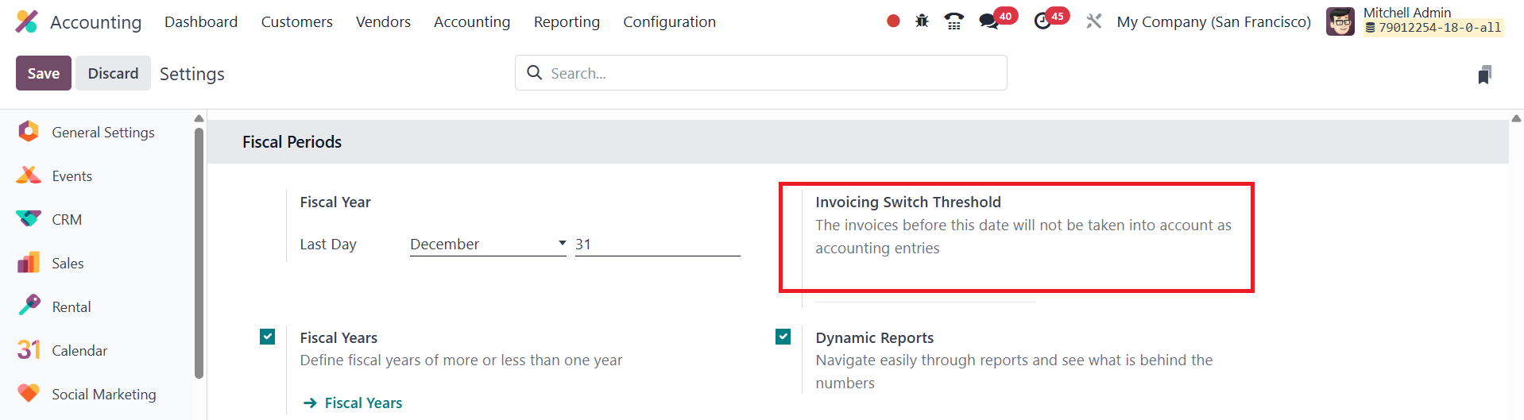
Task: Click the Accounting app logo icon
Action: pyautogui.click(x=27, y=21)
